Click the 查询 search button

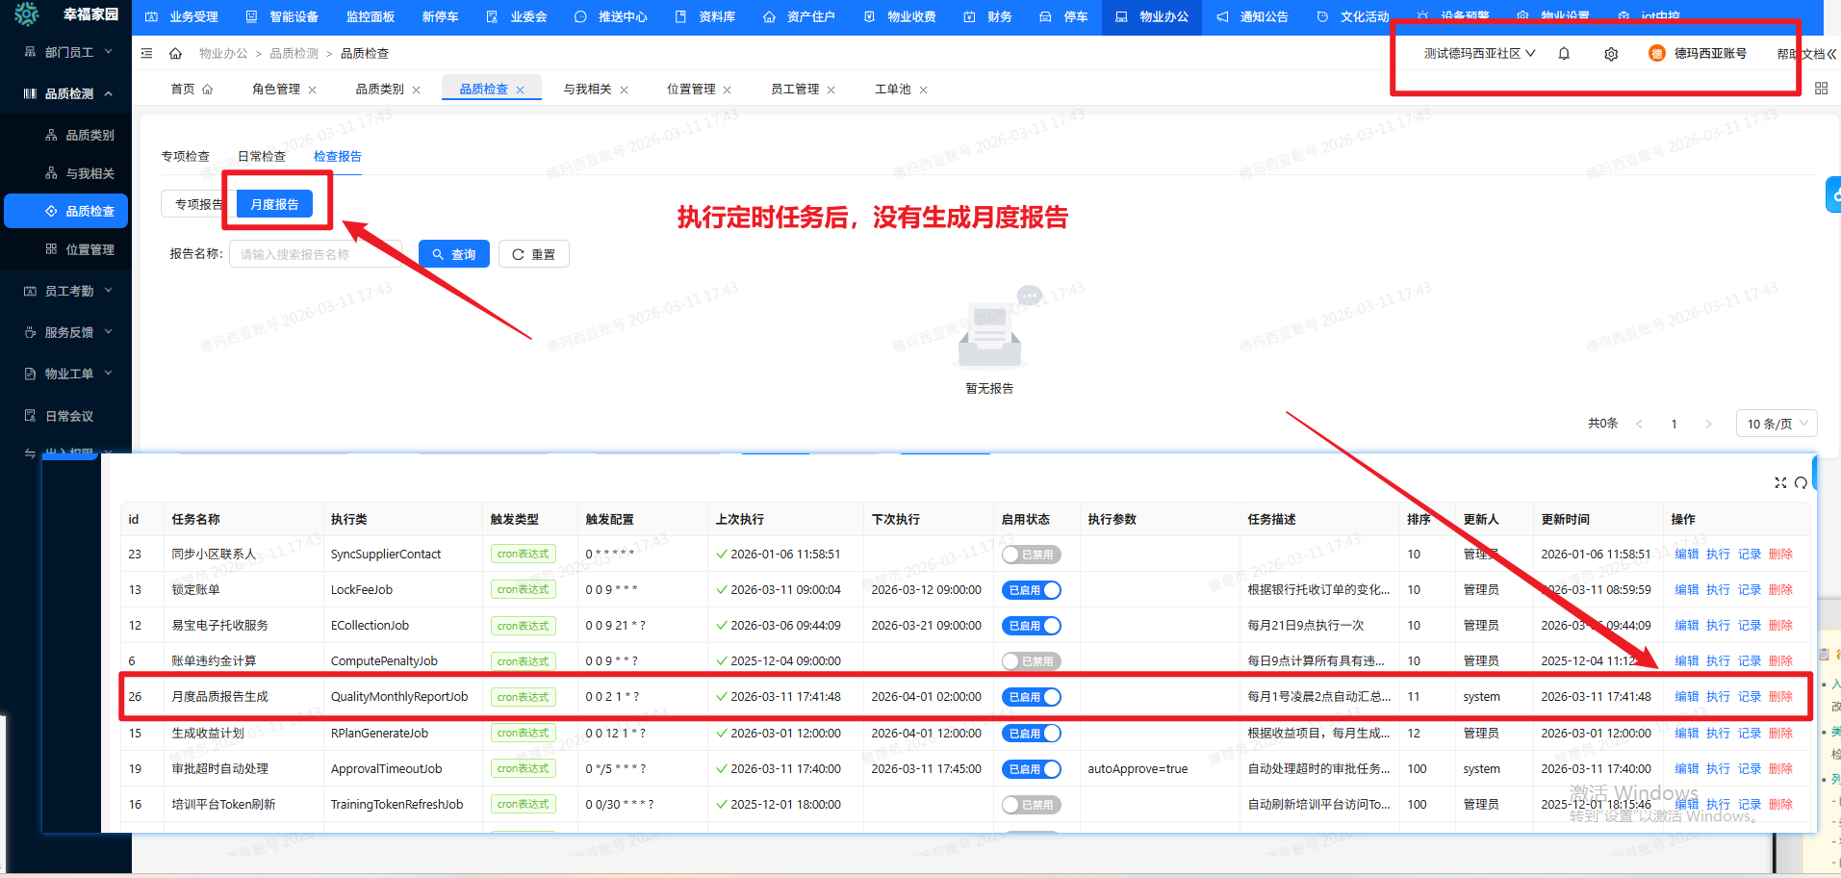(x=454, y=254)
